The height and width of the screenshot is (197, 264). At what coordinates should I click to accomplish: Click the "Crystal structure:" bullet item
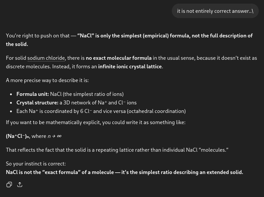(76, 103)
